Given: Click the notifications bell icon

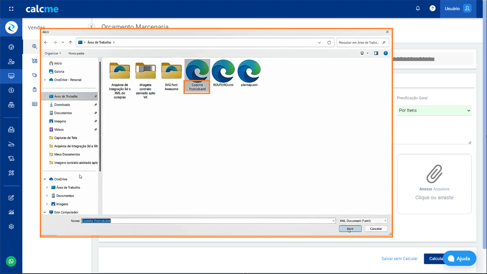Looking at the screenshot, I should coord(418,8).
